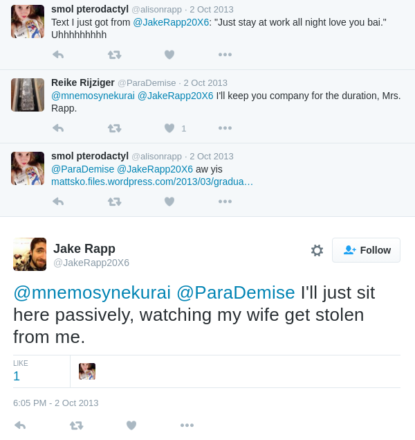Open more options on Reike Rijziger tweet
415x440 pixels.
pyautogui.click(x=225, y=128)
